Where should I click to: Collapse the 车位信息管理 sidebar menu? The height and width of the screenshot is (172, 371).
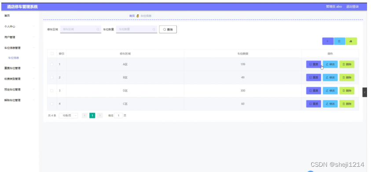(19, 48)
